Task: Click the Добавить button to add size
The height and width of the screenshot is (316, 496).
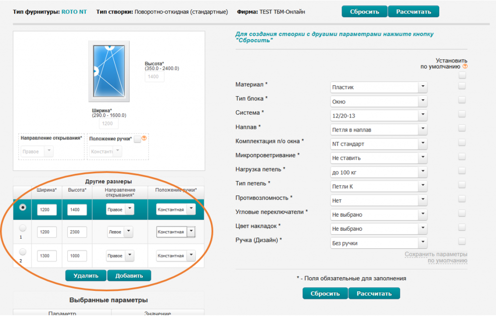Action: 129,275
